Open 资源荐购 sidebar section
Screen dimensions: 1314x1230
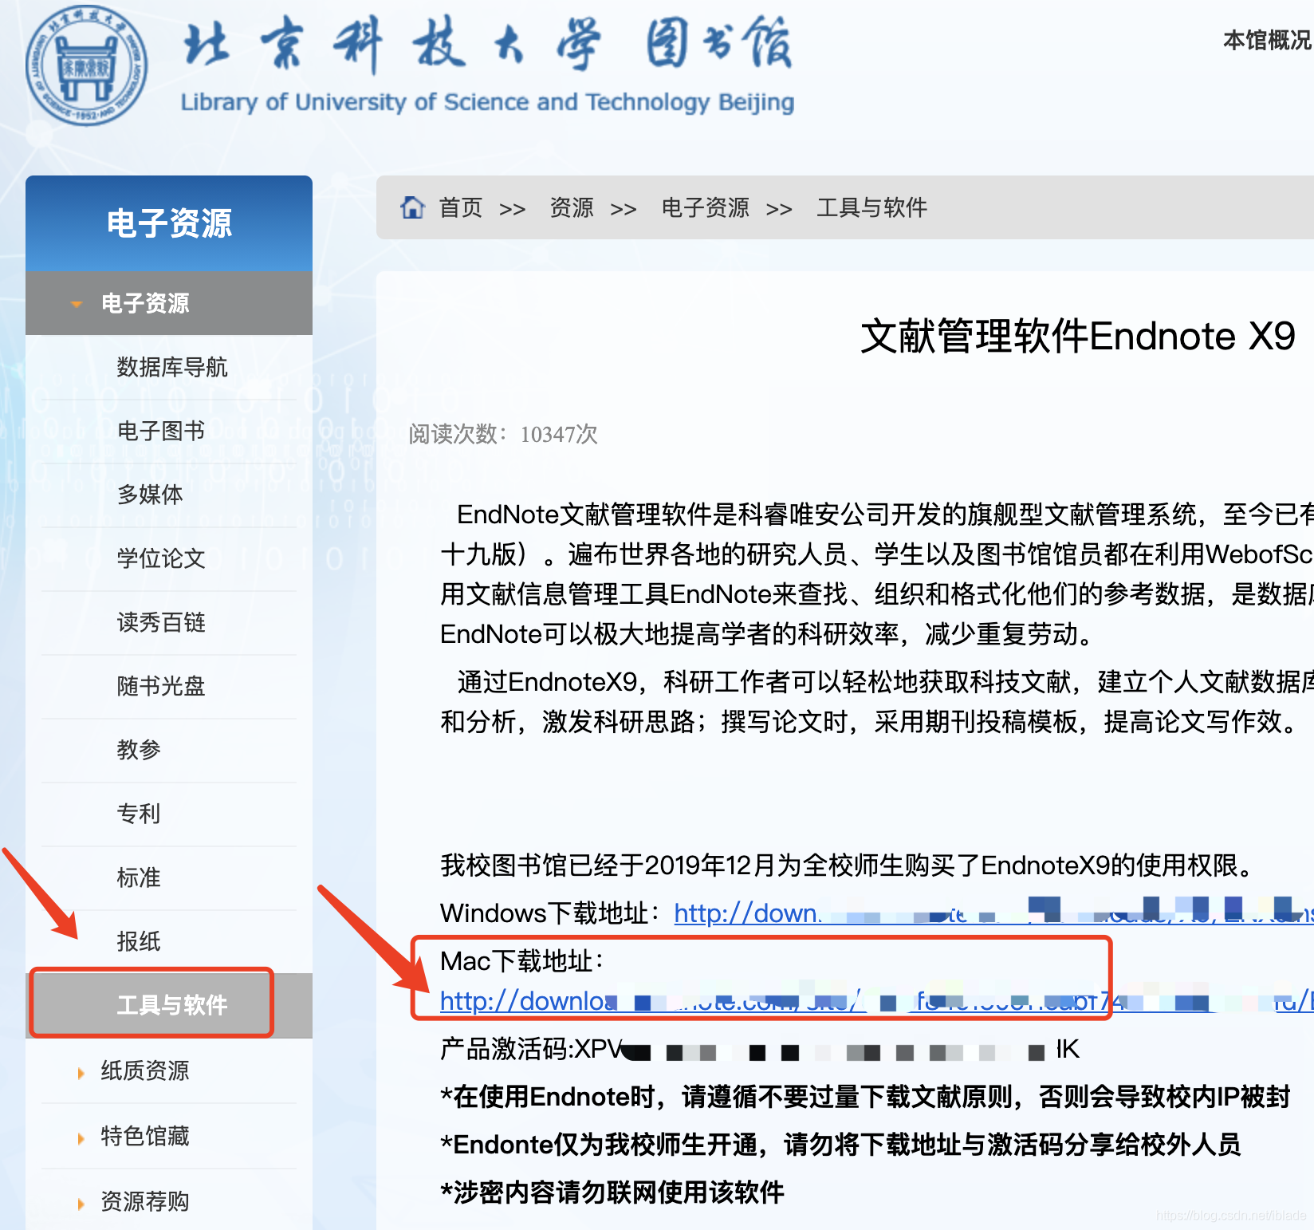point(145,1201)
